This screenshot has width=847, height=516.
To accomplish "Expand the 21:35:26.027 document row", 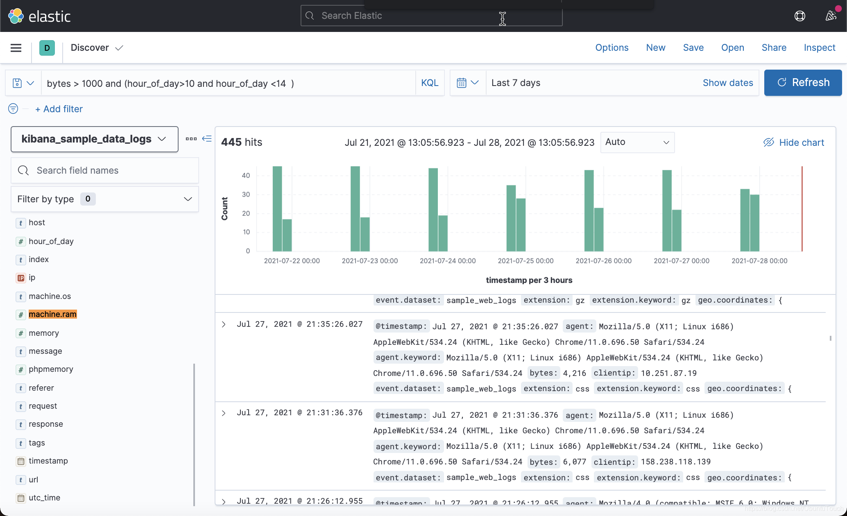I will coord(224,324).
